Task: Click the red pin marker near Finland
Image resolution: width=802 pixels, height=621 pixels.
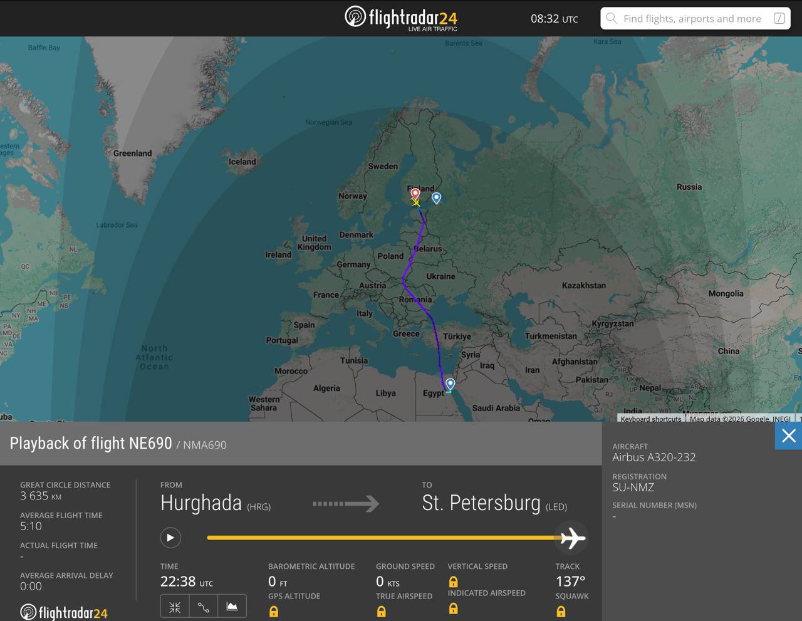Action: tap(415, 194)
